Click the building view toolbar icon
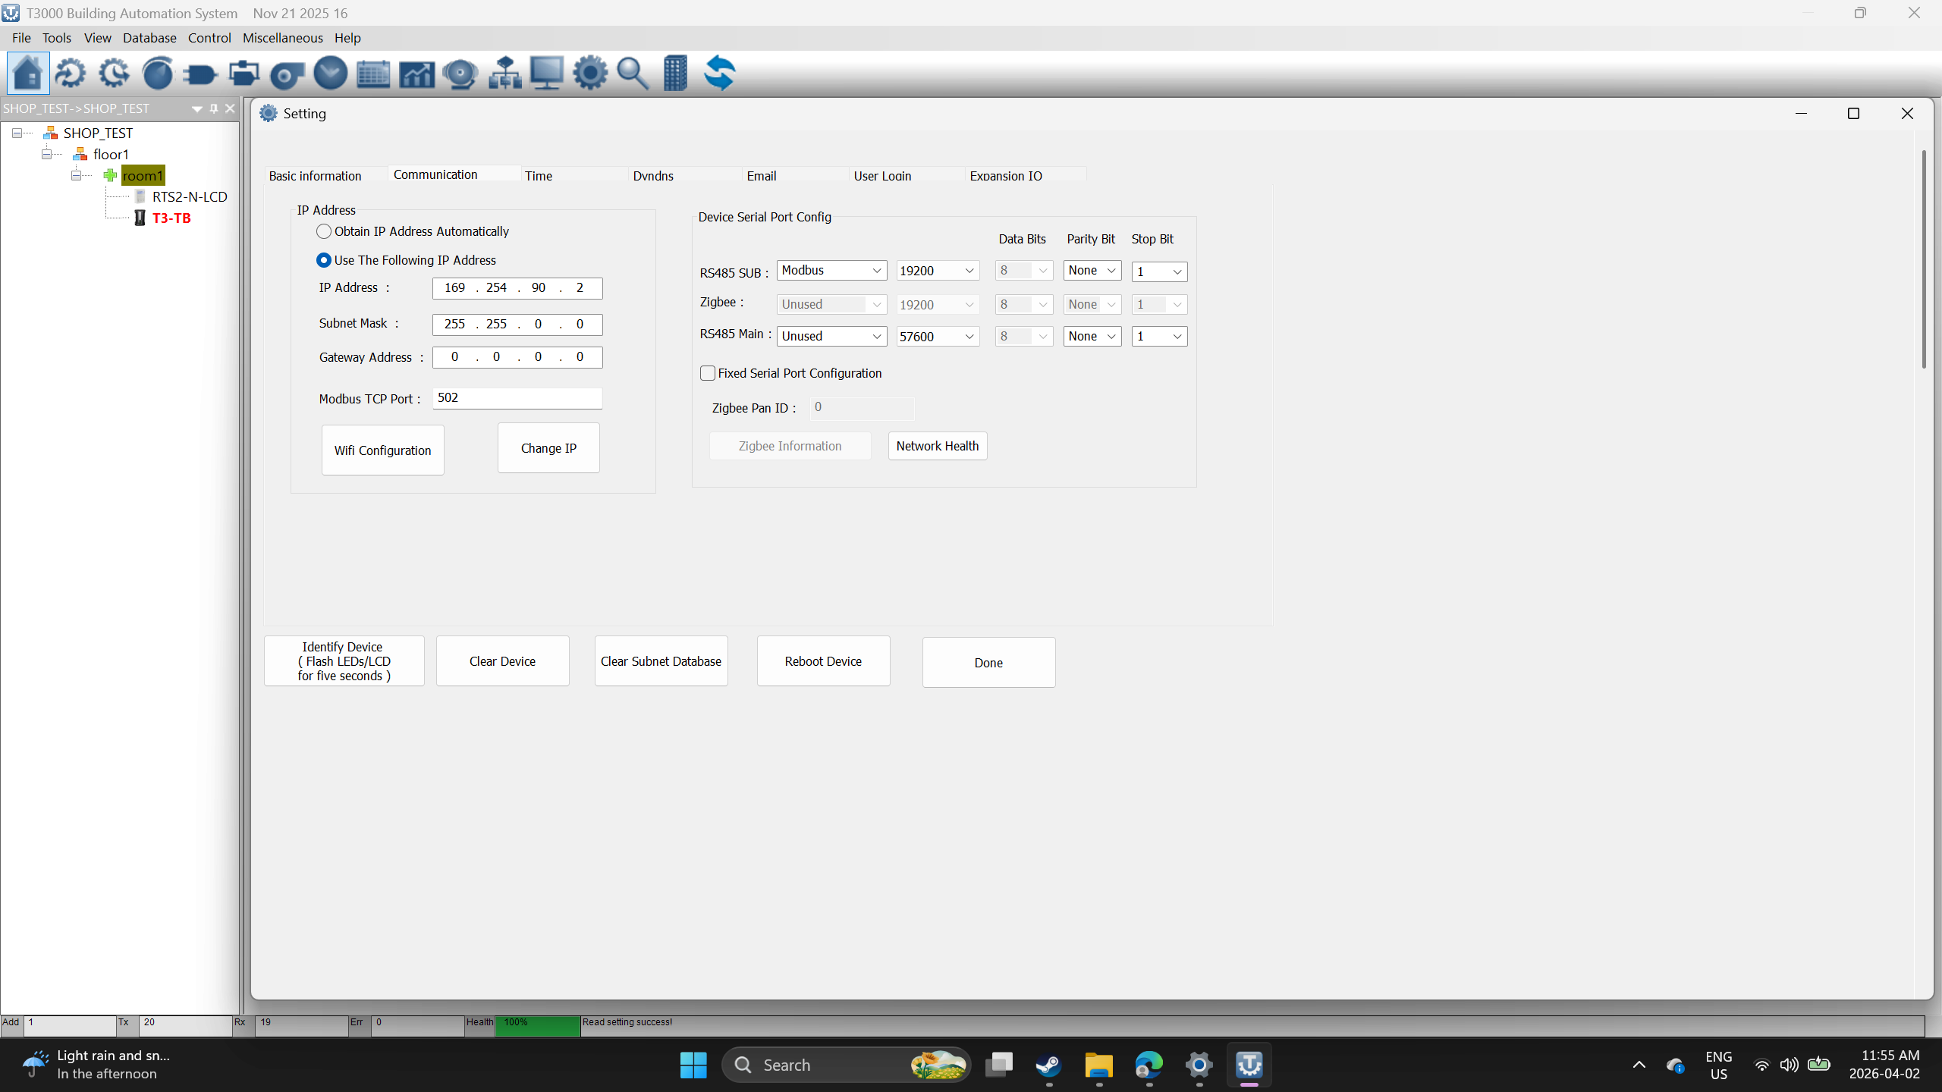This screenshot has width=1942, height=1092. [675, 74]
